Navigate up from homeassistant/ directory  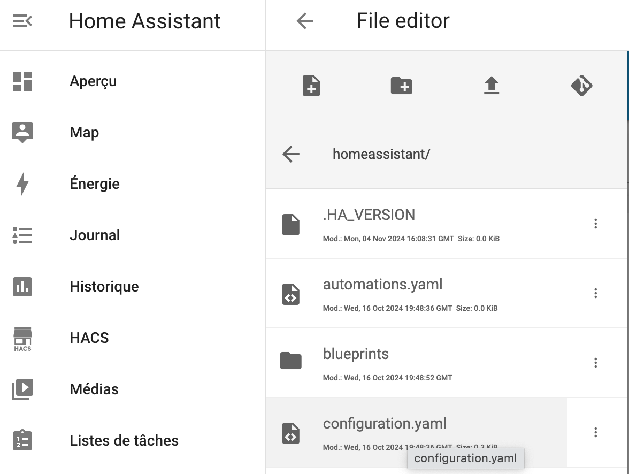coord(291,154)
